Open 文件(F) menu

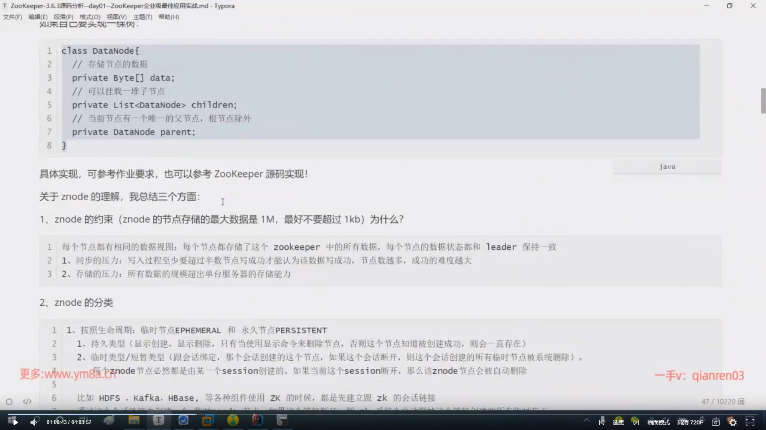(x=12, y=17)
